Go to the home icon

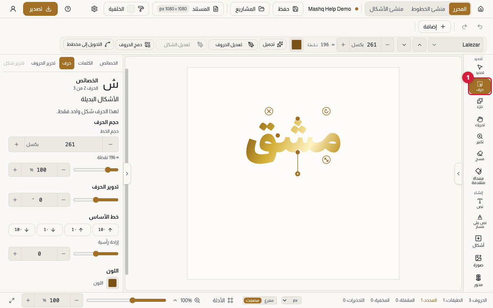click(x=480, y=9)
